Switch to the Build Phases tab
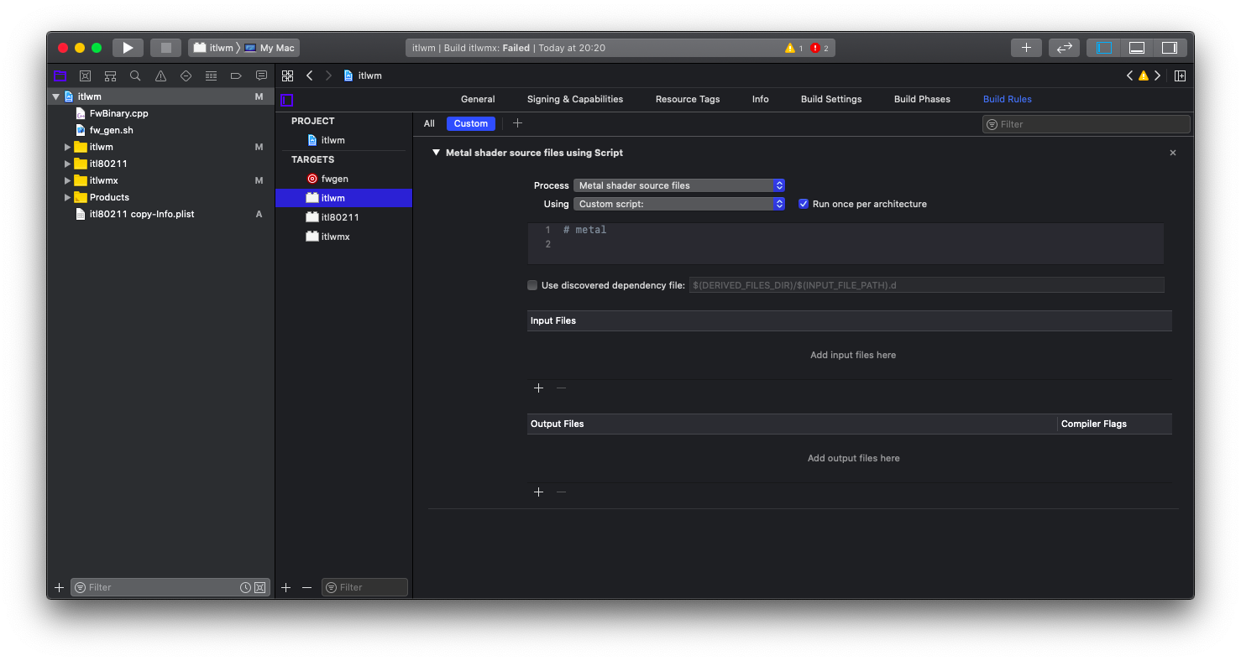 (x=921, y=99)
